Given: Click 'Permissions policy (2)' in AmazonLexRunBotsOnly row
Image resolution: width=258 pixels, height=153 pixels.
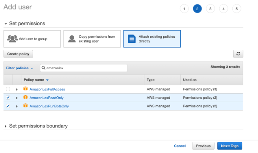Looking at the screenshot, I should click(200, 106).
